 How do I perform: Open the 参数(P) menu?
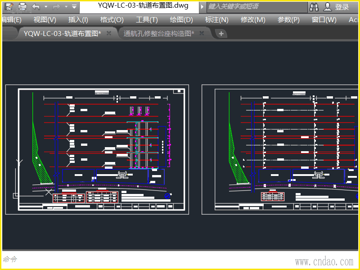[288, 20]
